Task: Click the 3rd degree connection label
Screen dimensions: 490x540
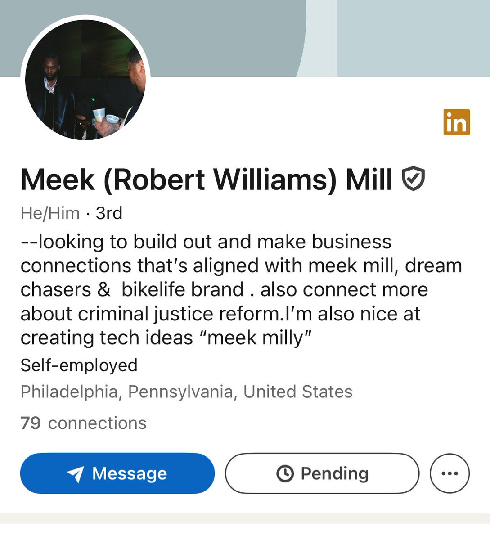Action: pos(109,213)
